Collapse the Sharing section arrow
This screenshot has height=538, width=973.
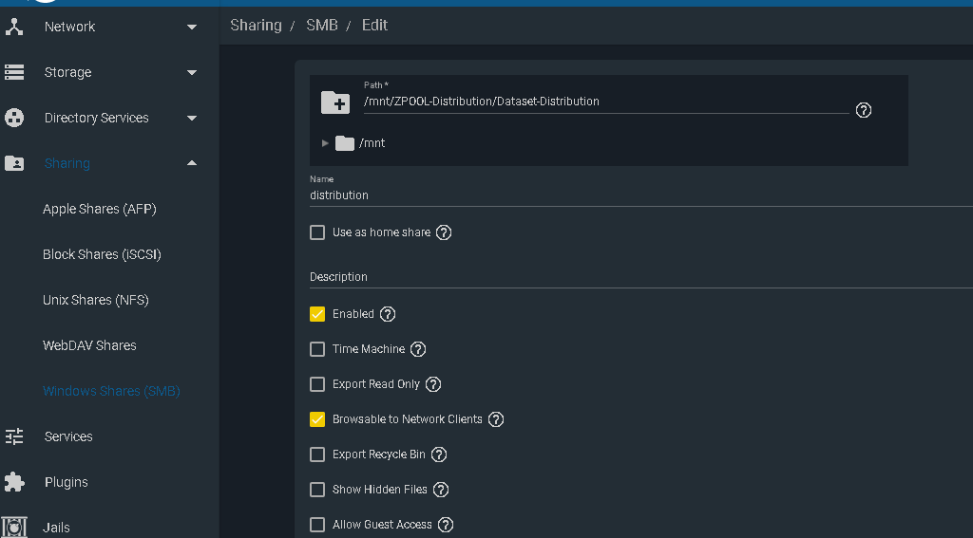(x=192, y=163)
